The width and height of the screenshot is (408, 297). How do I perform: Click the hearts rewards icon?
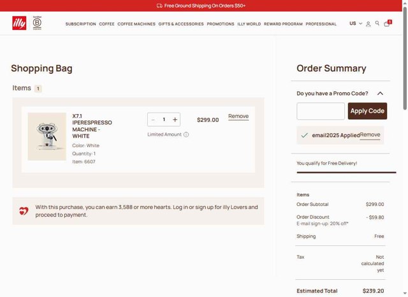(x=24, y=211)
